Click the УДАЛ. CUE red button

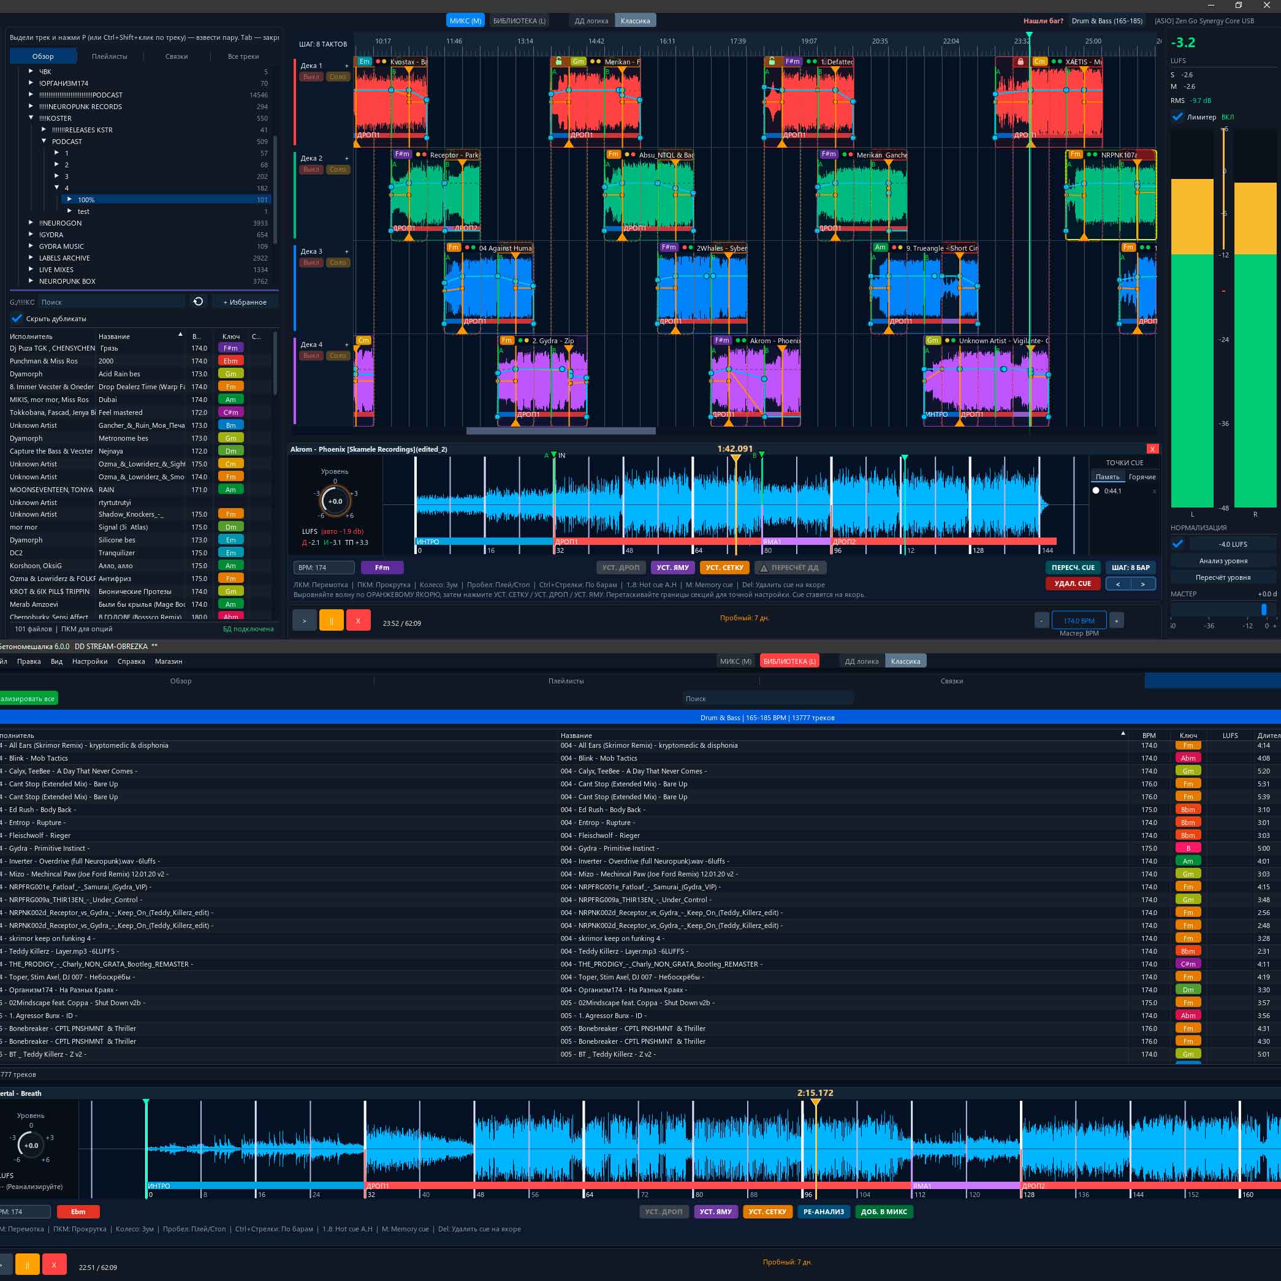point(1072,583)
